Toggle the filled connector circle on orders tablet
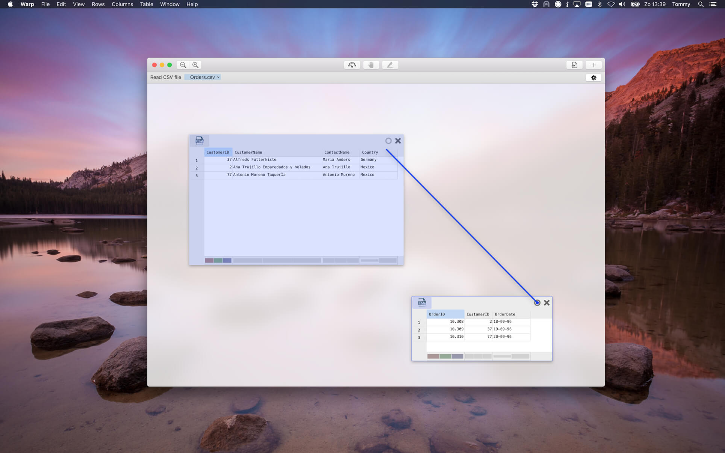Viewport: 725px width, 453px height. [x=537, y=303]
